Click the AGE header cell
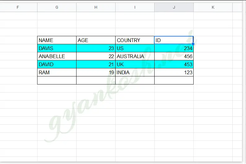Screen dimensions: 246x164 pos(96,40)
